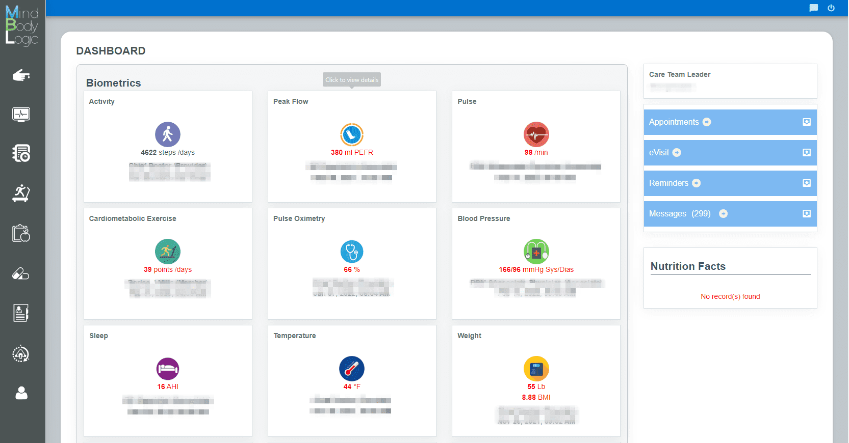The width and height of the screenshot is (849, 443).
Task: Click the 44 °F temperature reading
Action: pos(352,386)
